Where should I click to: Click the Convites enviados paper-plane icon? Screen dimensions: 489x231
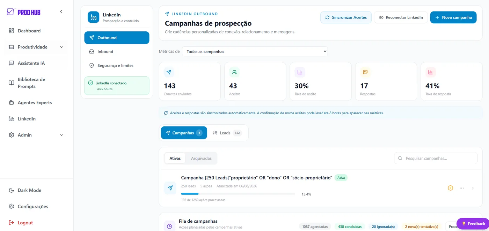169,72
